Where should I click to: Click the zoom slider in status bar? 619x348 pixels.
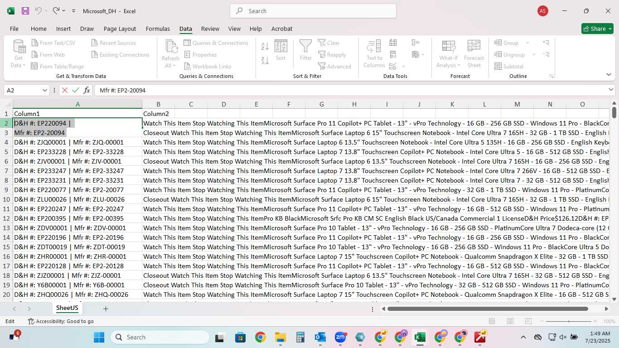569,321
